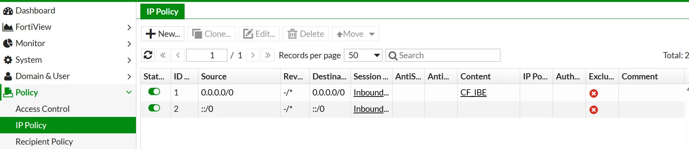Click the red exclusive icon in row 2
The width and height of the screenshot is (689, 149).
[594, 110]
